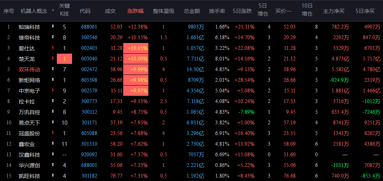Click the marker icon beside 拉卡拉
The image size is (383, 181).
pyautogui.click(x=53, y=101)
